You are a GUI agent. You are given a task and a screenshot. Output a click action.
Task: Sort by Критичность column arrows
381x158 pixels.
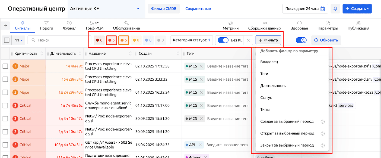point(42,54)
